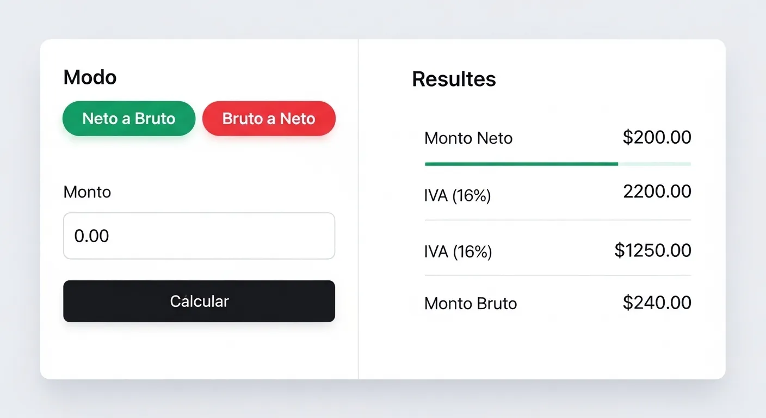
Task: Click the Modo section heading
Action: tap(90, 77)
